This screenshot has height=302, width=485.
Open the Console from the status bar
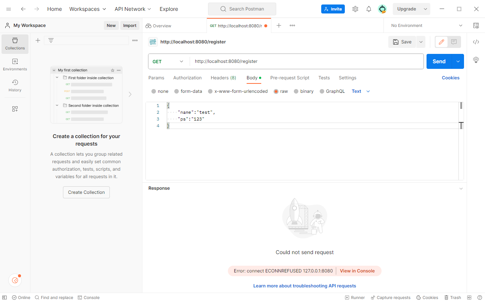tap(88, 298)
